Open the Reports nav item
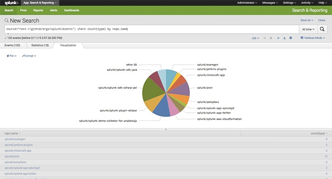This screenshot has height=179, width=332. click(x=38, y=11)
